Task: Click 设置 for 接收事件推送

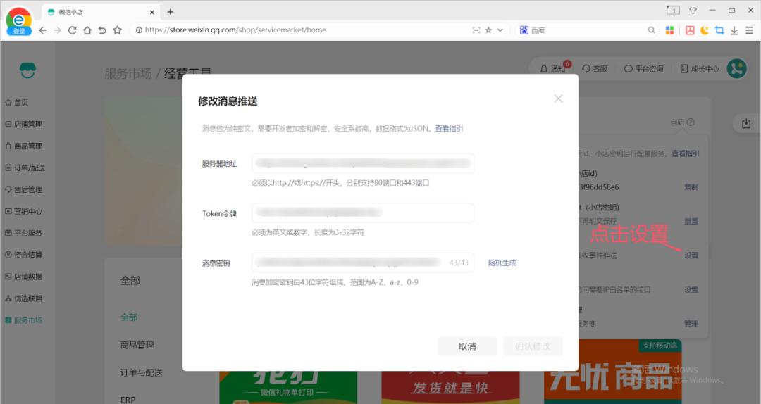Action: tap(691, 255)
